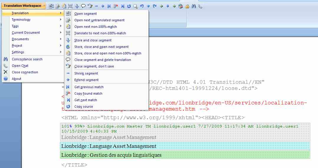This screenshot has width=318, height=168.
Task: Open the Translation Workspace dropdown button
Action: pyautogui.click(x=23, y=6)
